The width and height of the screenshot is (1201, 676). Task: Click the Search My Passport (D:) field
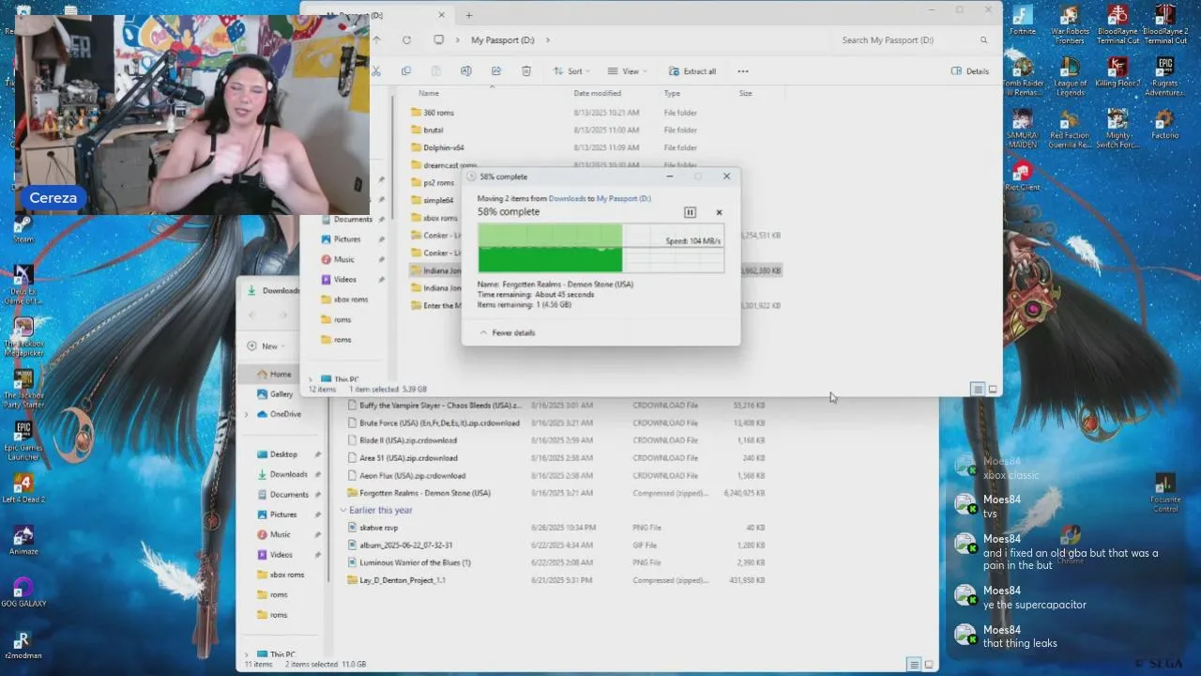[913, 40]
